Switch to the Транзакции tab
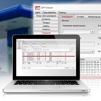Image resolution: width=101 pixels, height=101 pixels. click(x=67, y=17)
